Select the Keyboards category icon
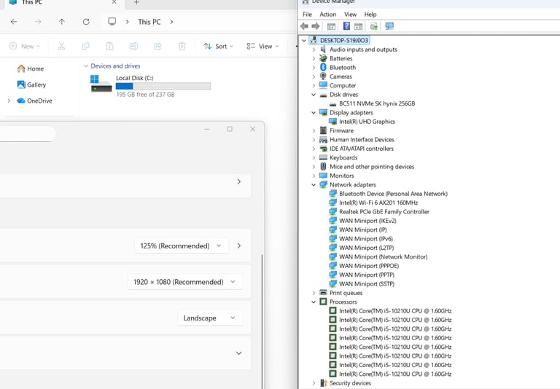 [x=323, y=157]
